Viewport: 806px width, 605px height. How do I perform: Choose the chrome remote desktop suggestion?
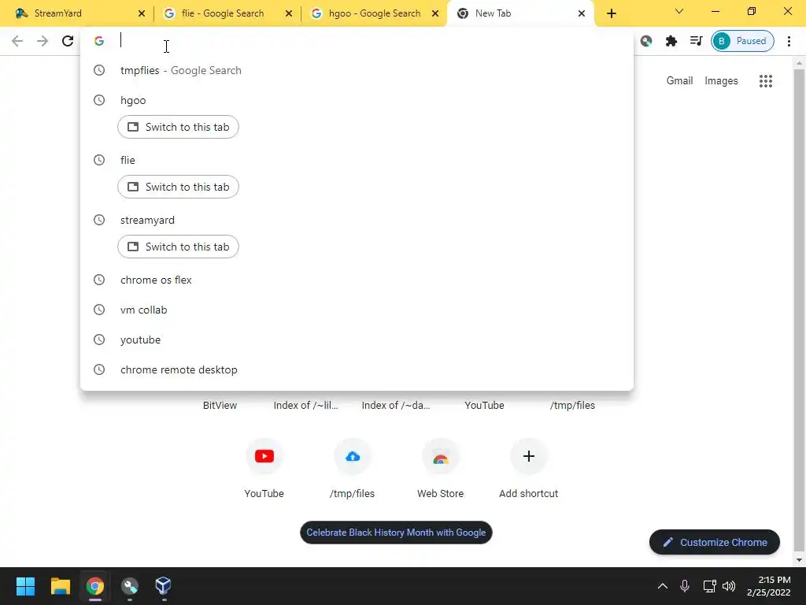click(x=357, y=370)
